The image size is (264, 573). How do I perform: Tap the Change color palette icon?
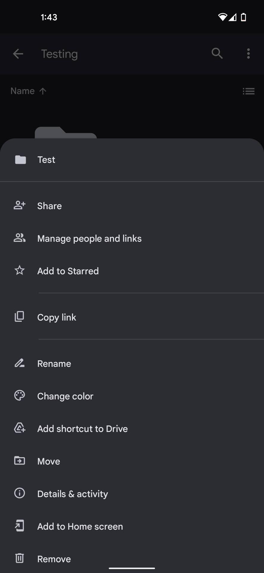pyautogui.click(x=20, y=396)
